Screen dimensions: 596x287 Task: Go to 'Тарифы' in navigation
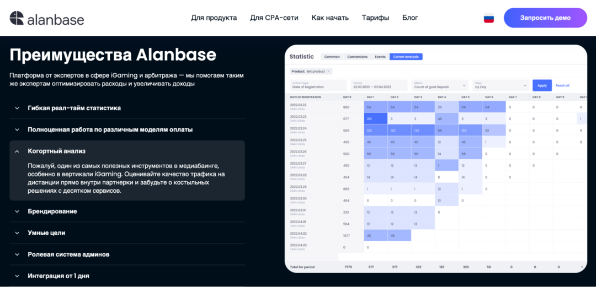point(375,18)
